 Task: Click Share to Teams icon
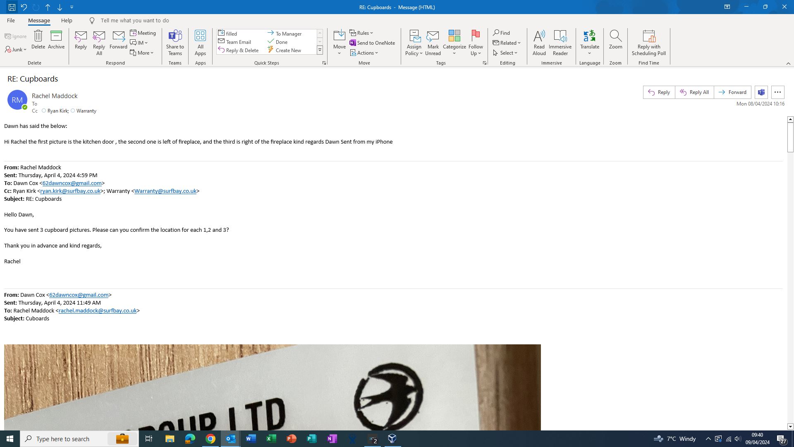click(x=175, y=36)
